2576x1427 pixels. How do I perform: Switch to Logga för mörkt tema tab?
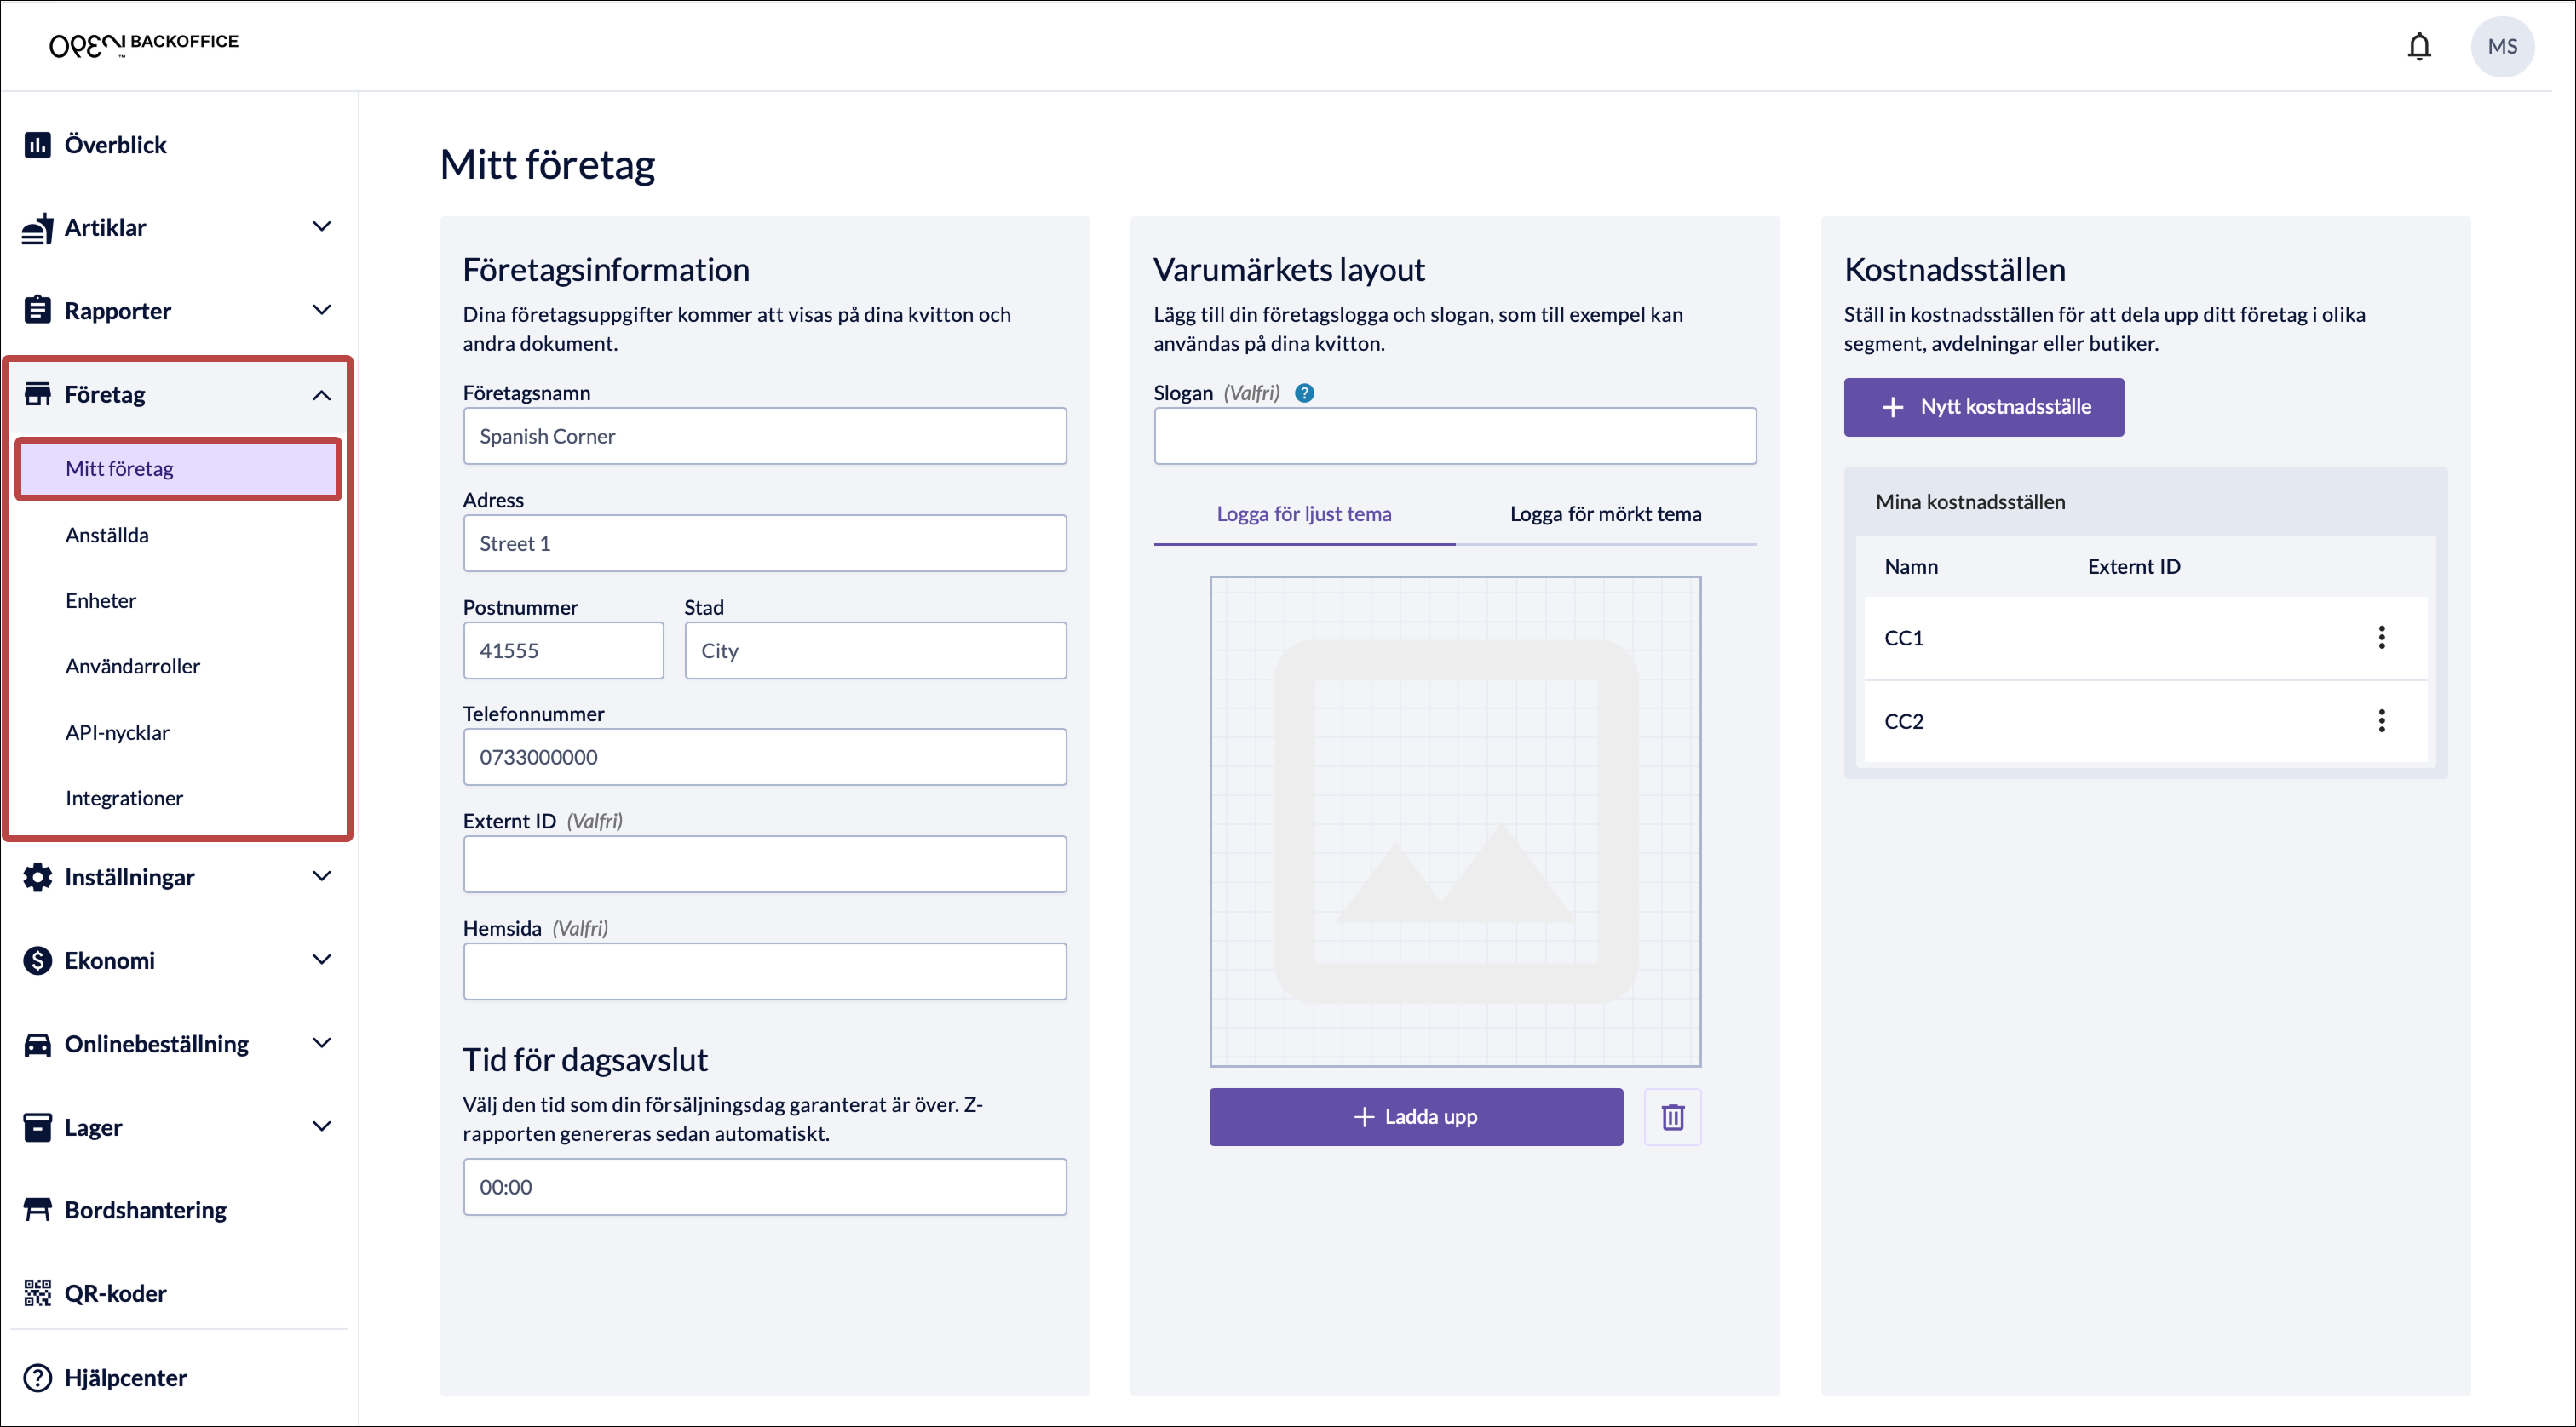[1605, 513]
